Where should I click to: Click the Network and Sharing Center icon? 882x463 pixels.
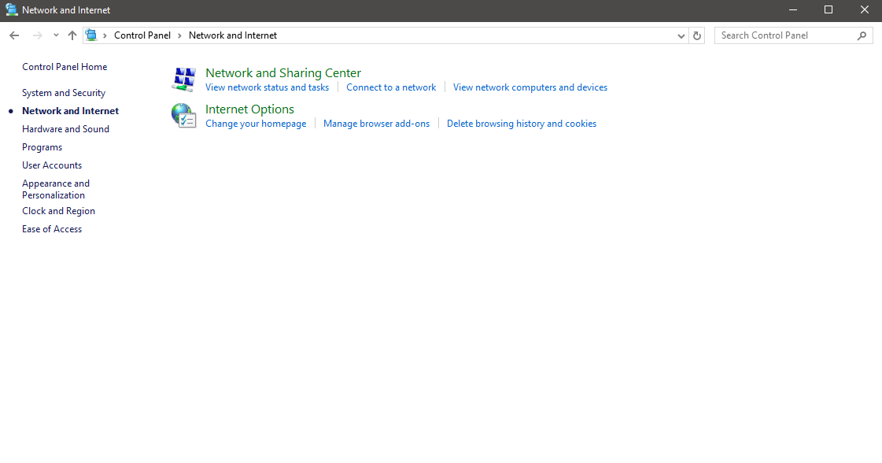[x=184, y=80]
